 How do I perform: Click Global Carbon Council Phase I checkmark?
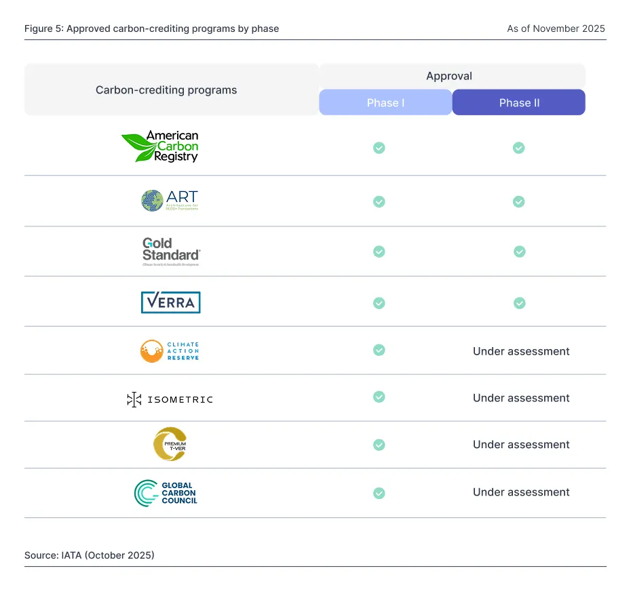(x=379, y=493)
